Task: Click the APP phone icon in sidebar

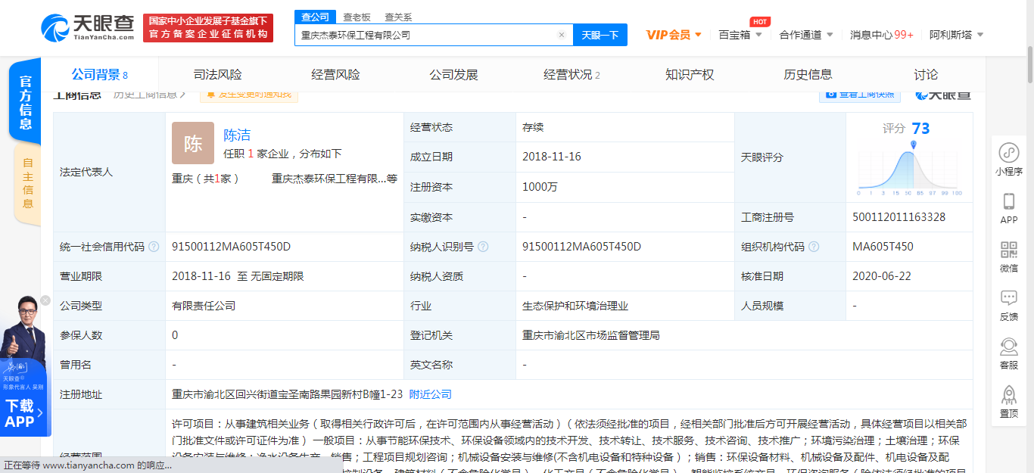Action: [1009, 201]
